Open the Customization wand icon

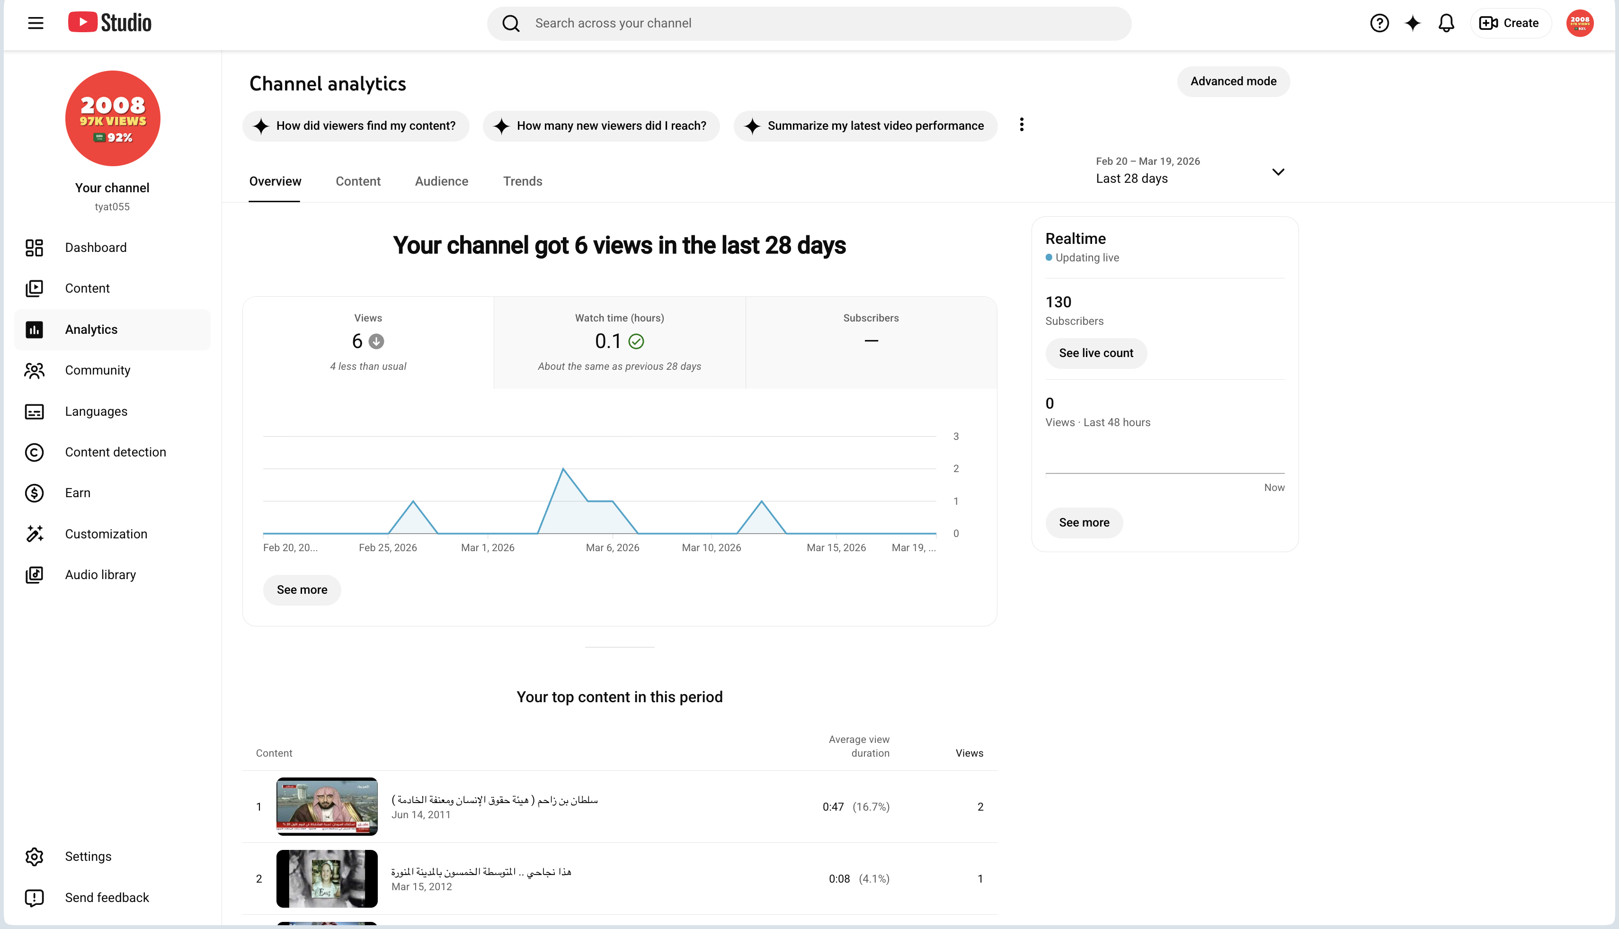point(35,534)
